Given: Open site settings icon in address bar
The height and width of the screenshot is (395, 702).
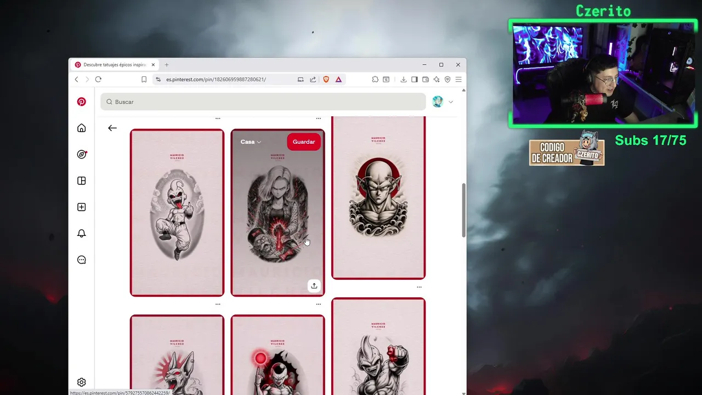Looking at the screenshot, I should pos(158,79).
